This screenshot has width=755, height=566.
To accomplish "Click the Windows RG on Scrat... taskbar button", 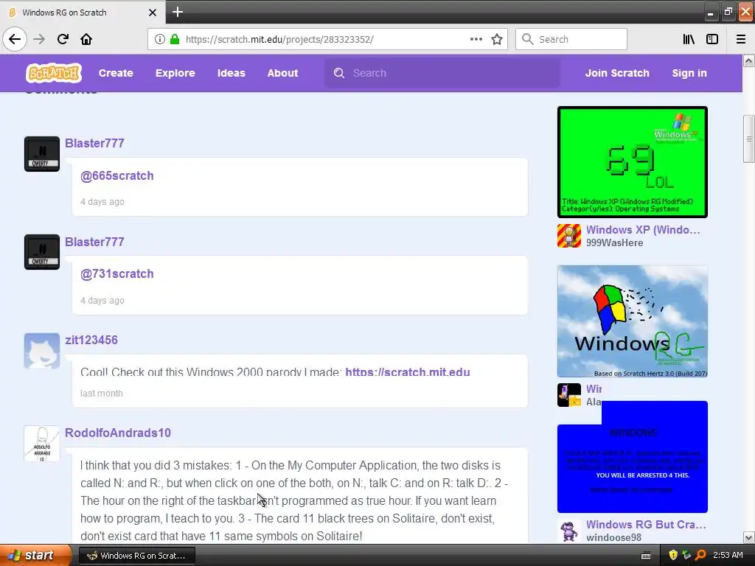I will click(136, 556).
